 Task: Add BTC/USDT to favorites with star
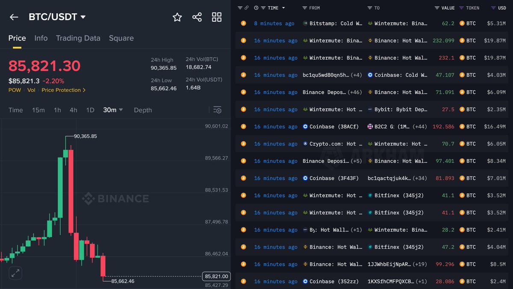pos(177,17)
